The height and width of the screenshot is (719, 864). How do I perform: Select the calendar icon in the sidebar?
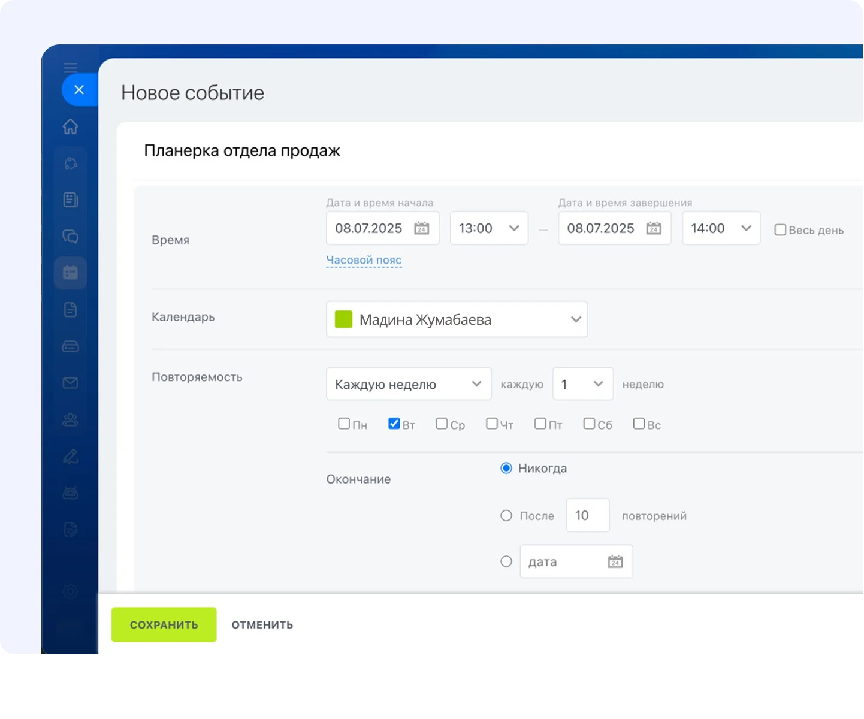click(x=71, y=273)
